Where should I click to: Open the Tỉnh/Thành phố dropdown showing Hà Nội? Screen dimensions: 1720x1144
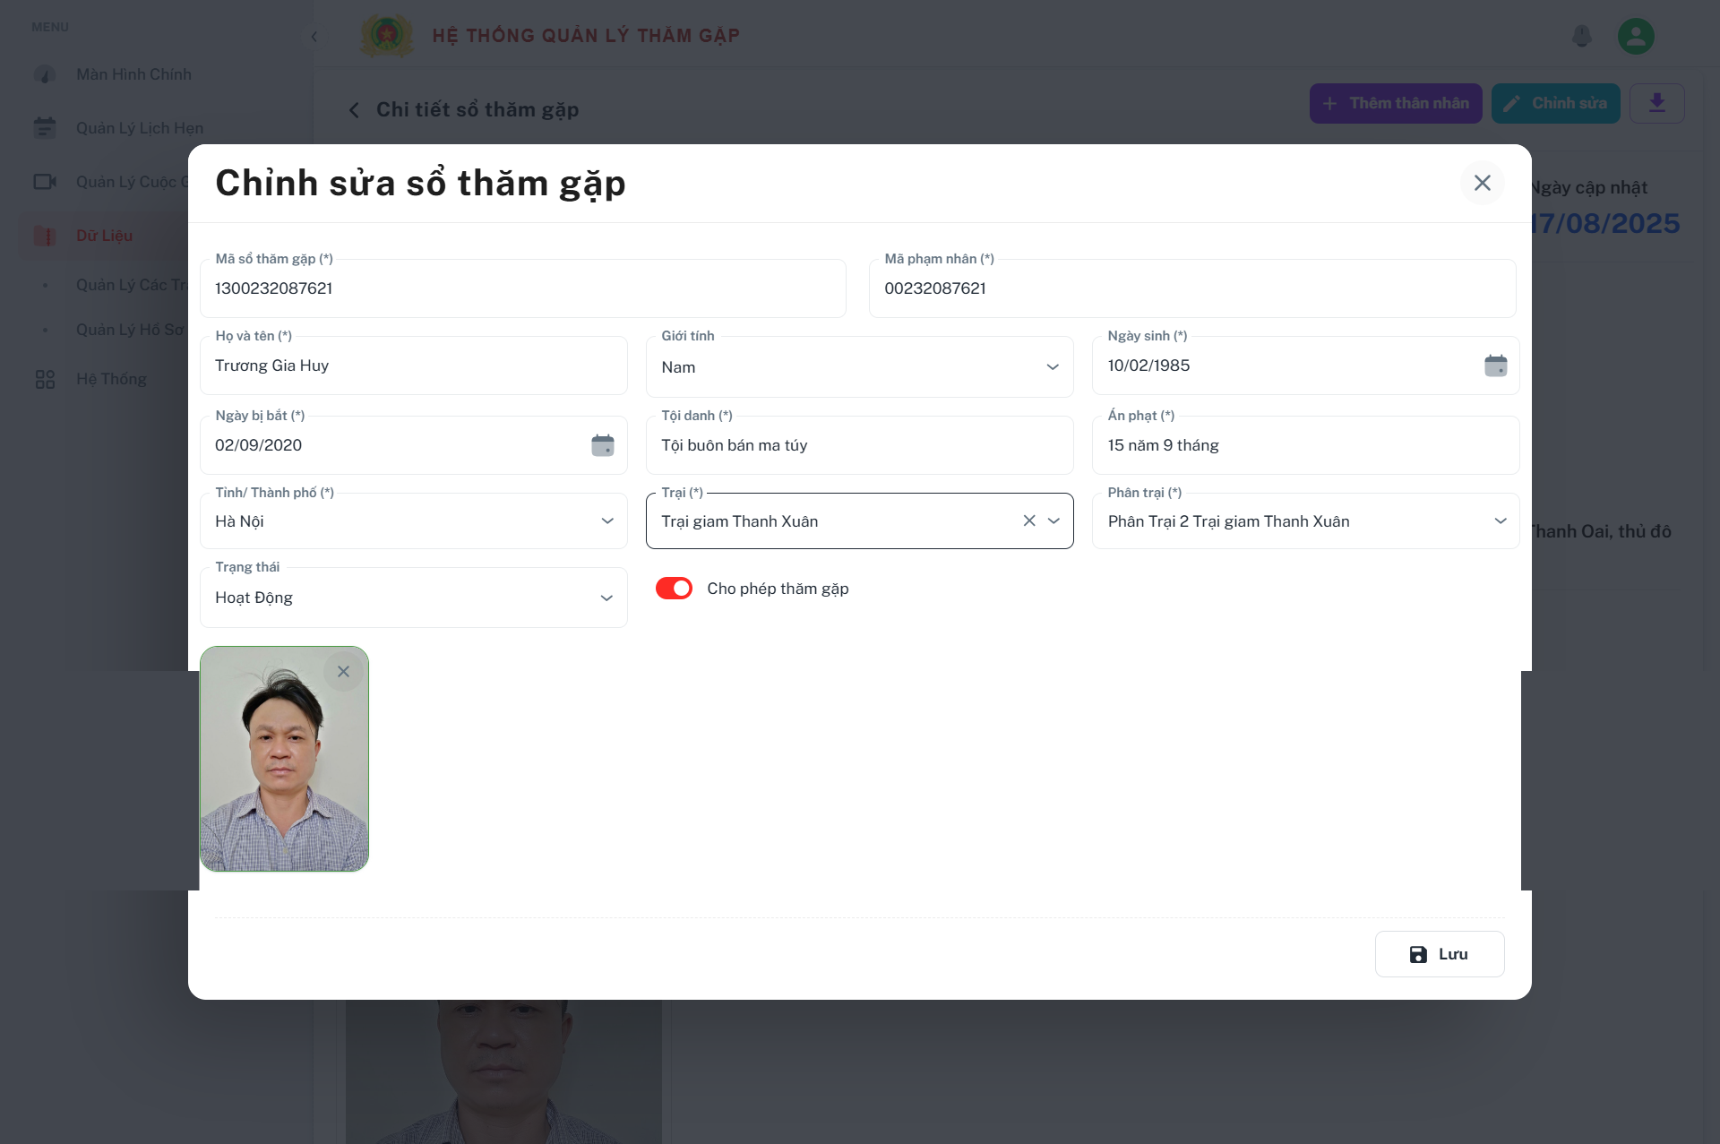(413, 520)
